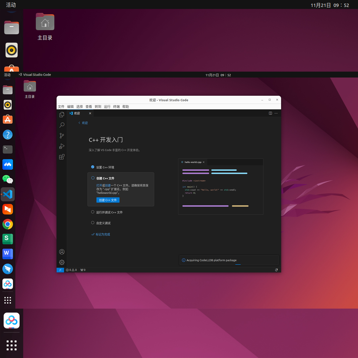Click the hello-world.cpp preview image
This screenshot has height=358, width=358.
(x=220, y=187)
